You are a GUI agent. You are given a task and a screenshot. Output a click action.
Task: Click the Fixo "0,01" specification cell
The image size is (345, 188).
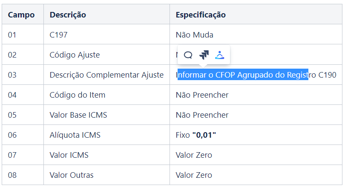196,135
